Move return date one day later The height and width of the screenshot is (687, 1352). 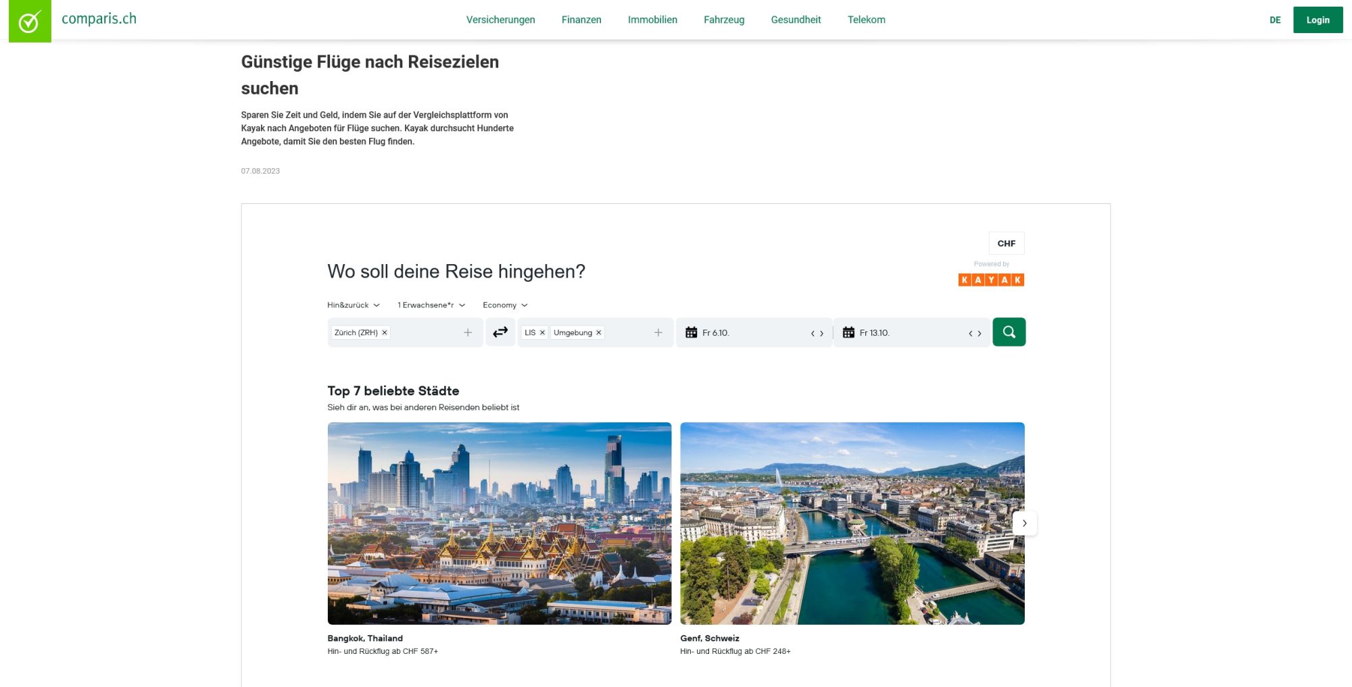(980, 333)
